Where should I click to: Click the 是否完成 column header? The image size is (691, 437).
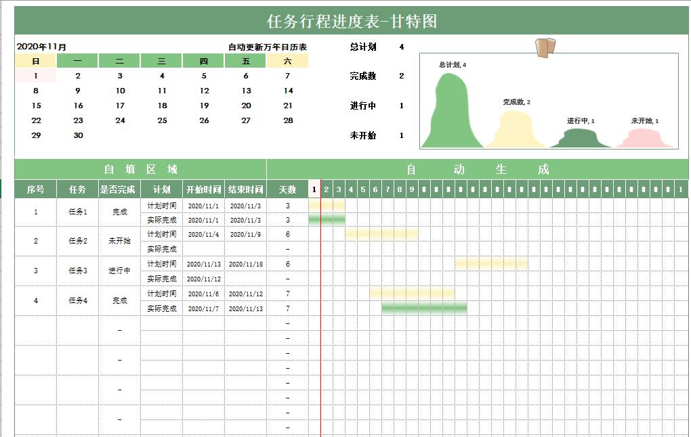tap(120, 189)
